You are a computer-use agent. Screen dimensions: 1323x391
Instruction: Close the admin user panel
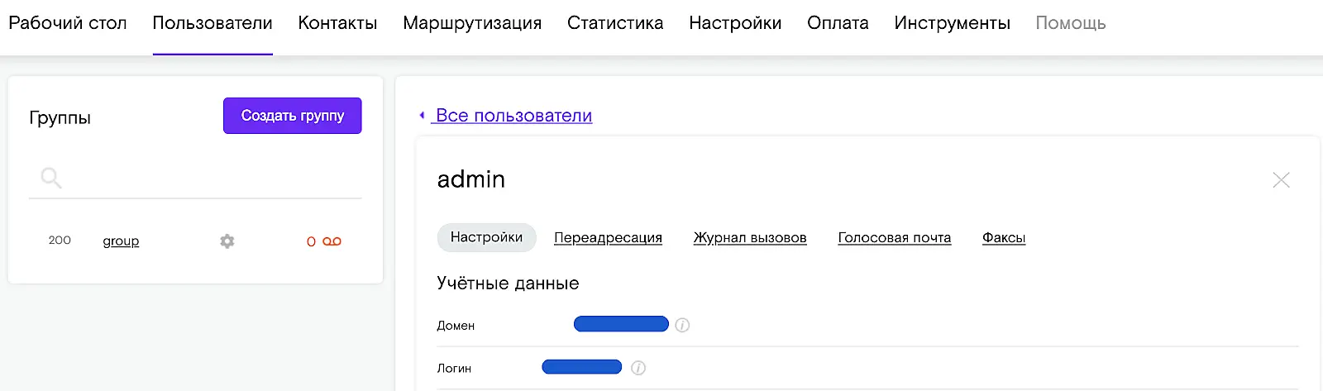[x=1281, y=180]
